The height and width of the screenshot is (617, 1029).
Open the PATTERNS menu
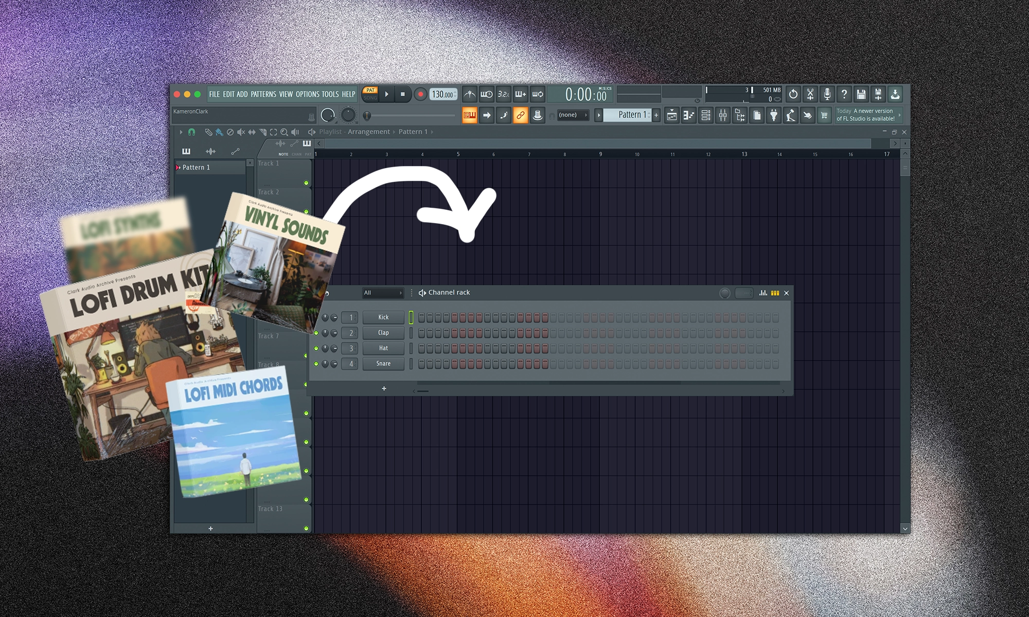point(263,94)
